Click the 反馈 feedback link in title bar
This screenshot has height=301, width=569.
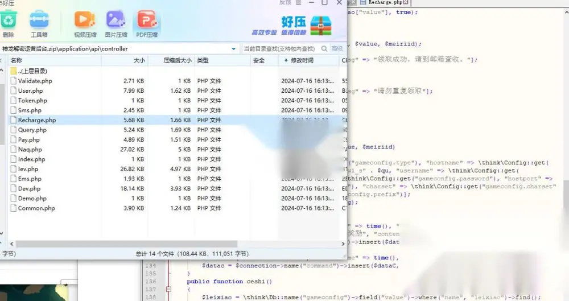pyautogui.click(x=285, y=2)
